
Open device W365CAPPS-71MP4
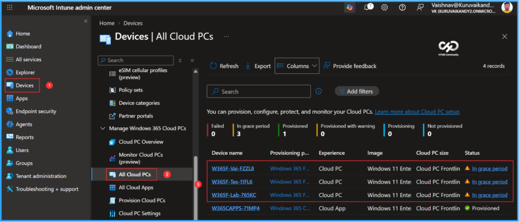point(236,208)
